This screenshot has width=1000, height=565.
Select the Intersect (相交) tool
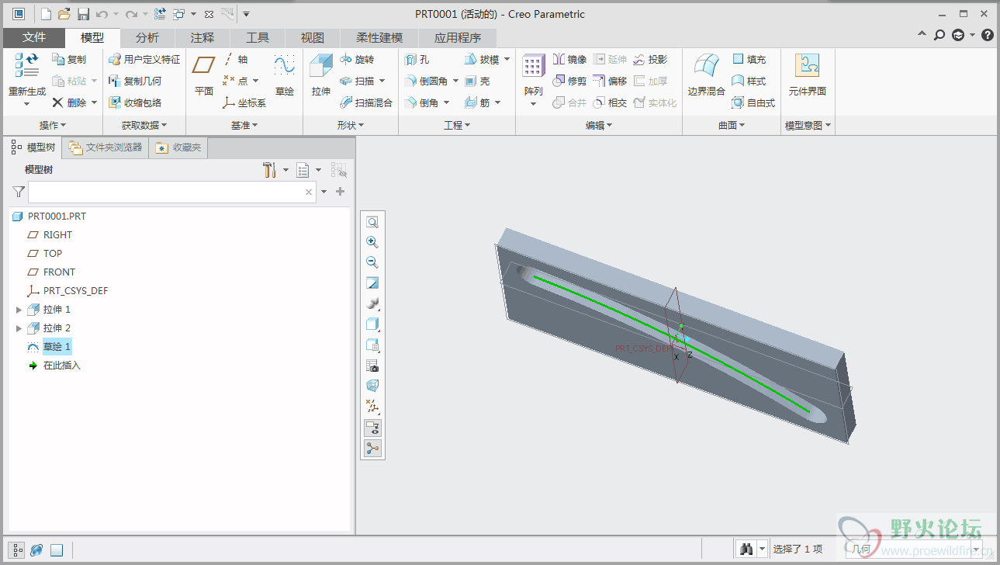tap(610, 102)
